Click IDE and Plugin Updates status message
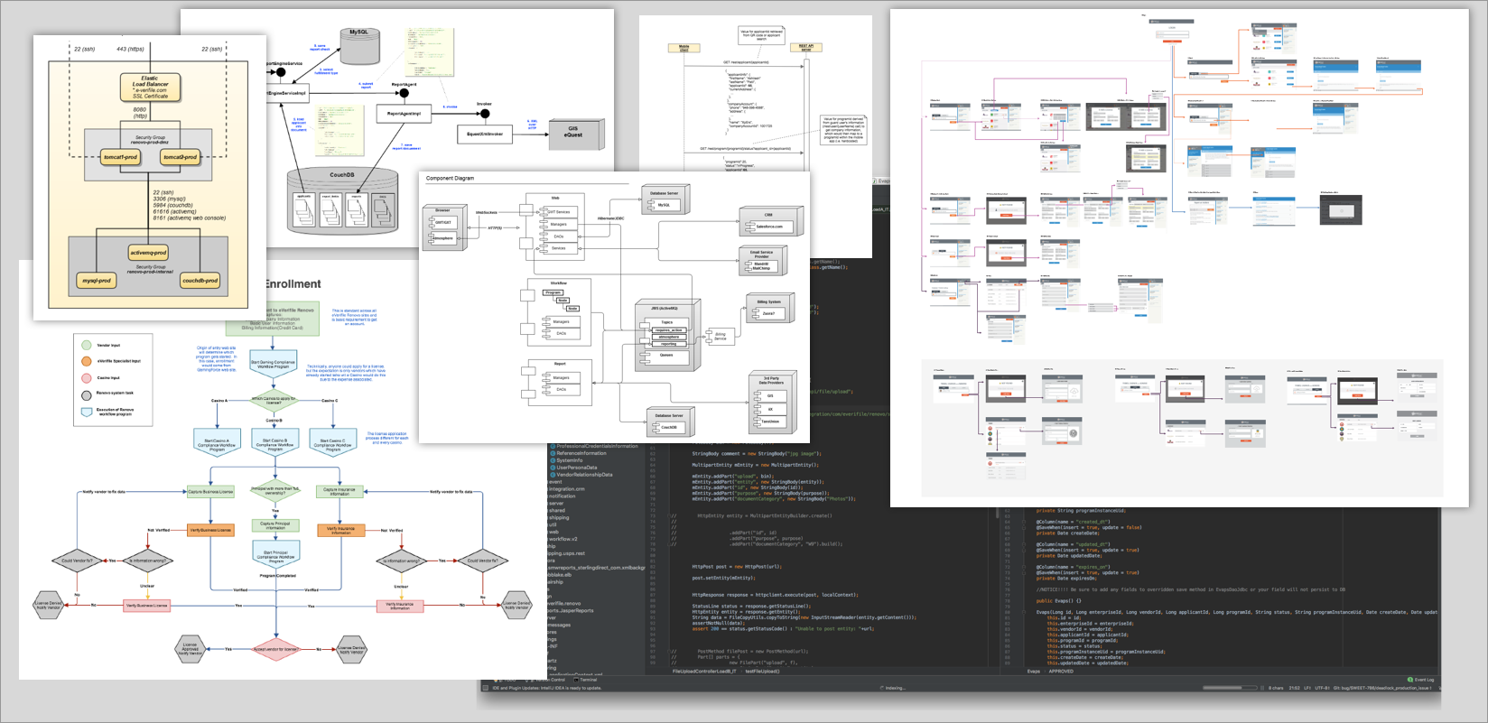 point(547,688)
